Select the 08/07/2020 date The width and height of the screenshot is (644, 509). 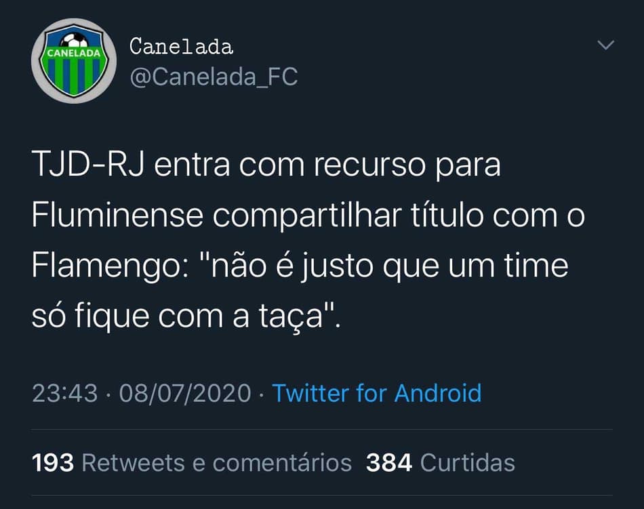coord(185,393)
